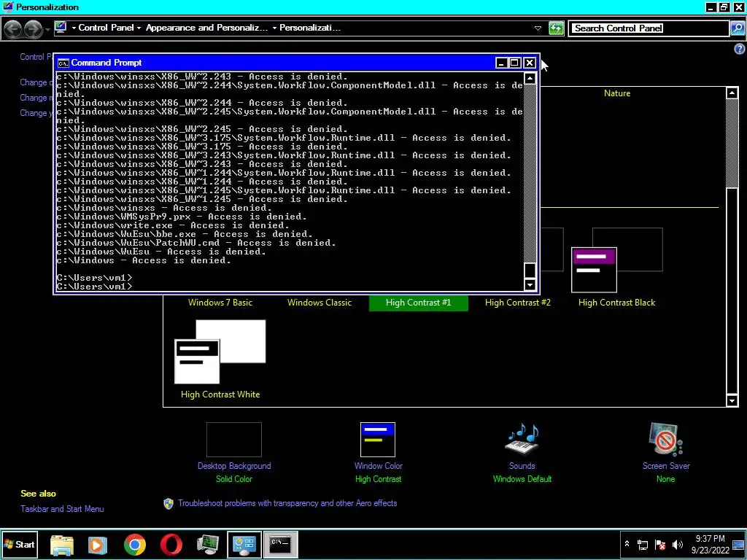This screenshot has height=560, width=747.
Task: Select the Windows Classic theme
Action: [x=320, y=303]
